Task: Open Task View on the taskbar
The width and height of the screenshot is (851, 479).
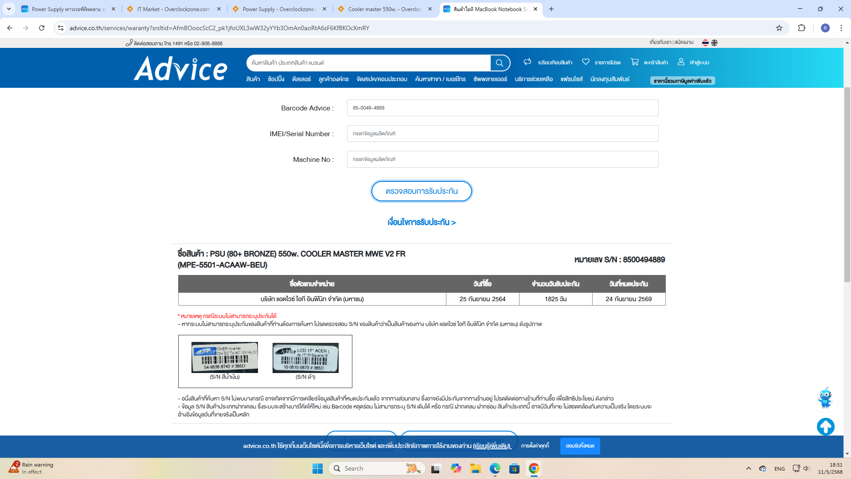Action: (x=436, y=468)
